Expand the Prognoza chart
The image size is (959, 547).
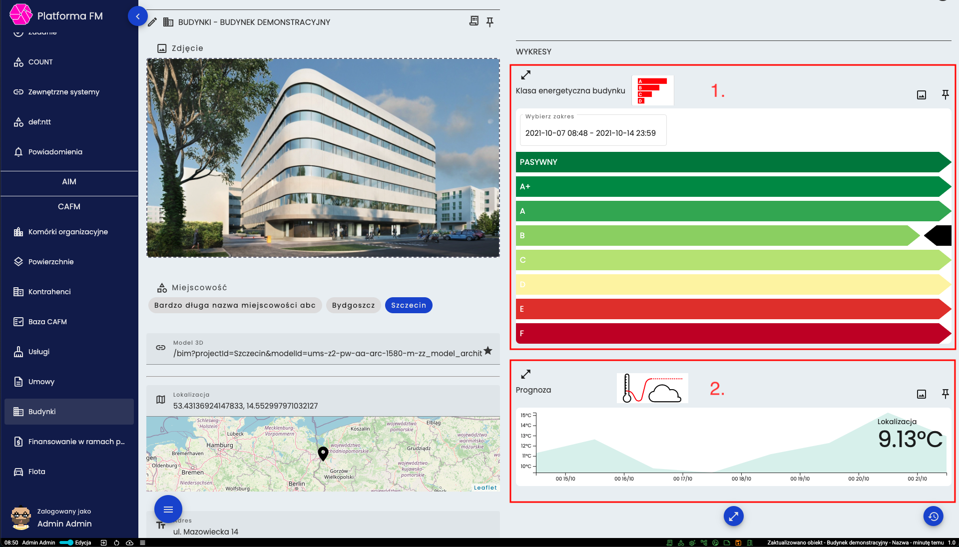click(x=525, y=374)
